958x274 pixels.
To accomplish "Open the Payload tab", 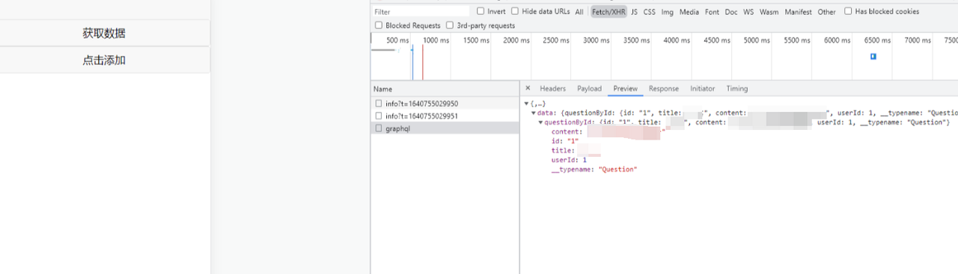I will (x=589, y=88).
